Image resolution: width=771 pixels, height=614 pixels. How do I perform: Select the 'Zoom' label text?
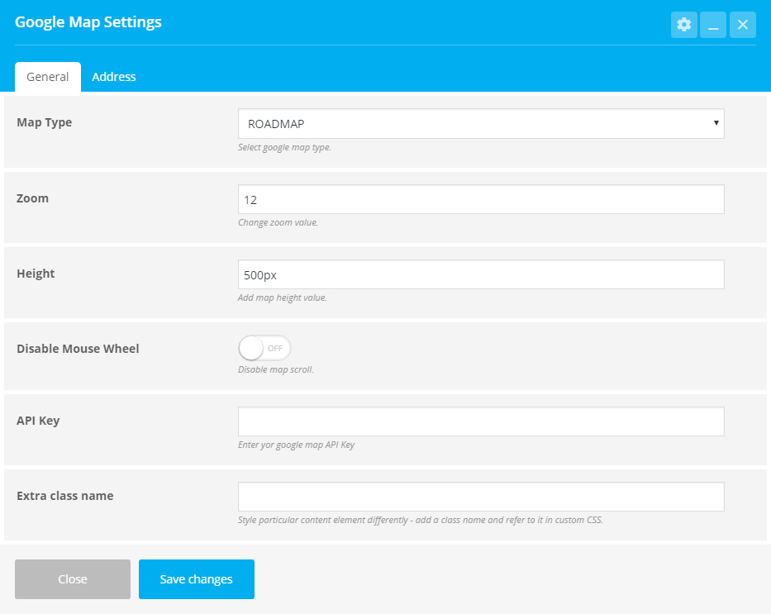(x=32, y=198)
